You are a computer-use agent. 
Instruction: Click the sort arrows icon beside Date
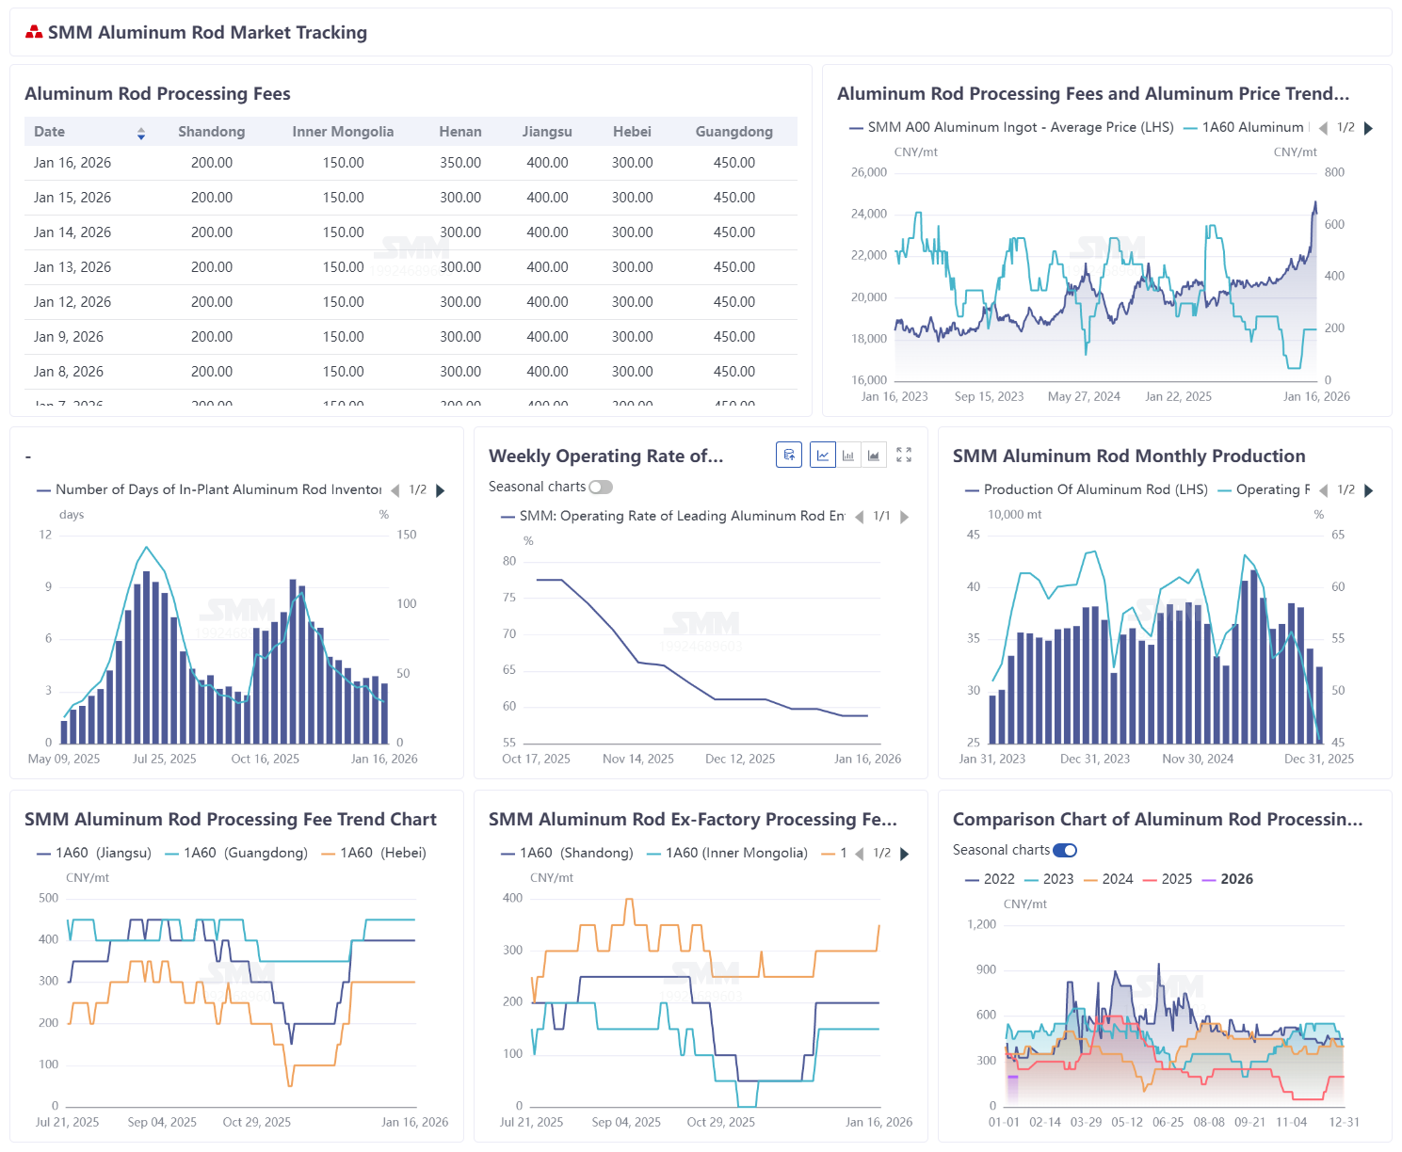tap(141, 133)
